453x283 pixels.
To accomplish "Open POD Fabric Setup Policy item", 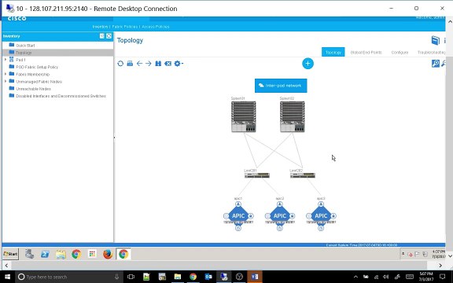I will tap(37, 67).
